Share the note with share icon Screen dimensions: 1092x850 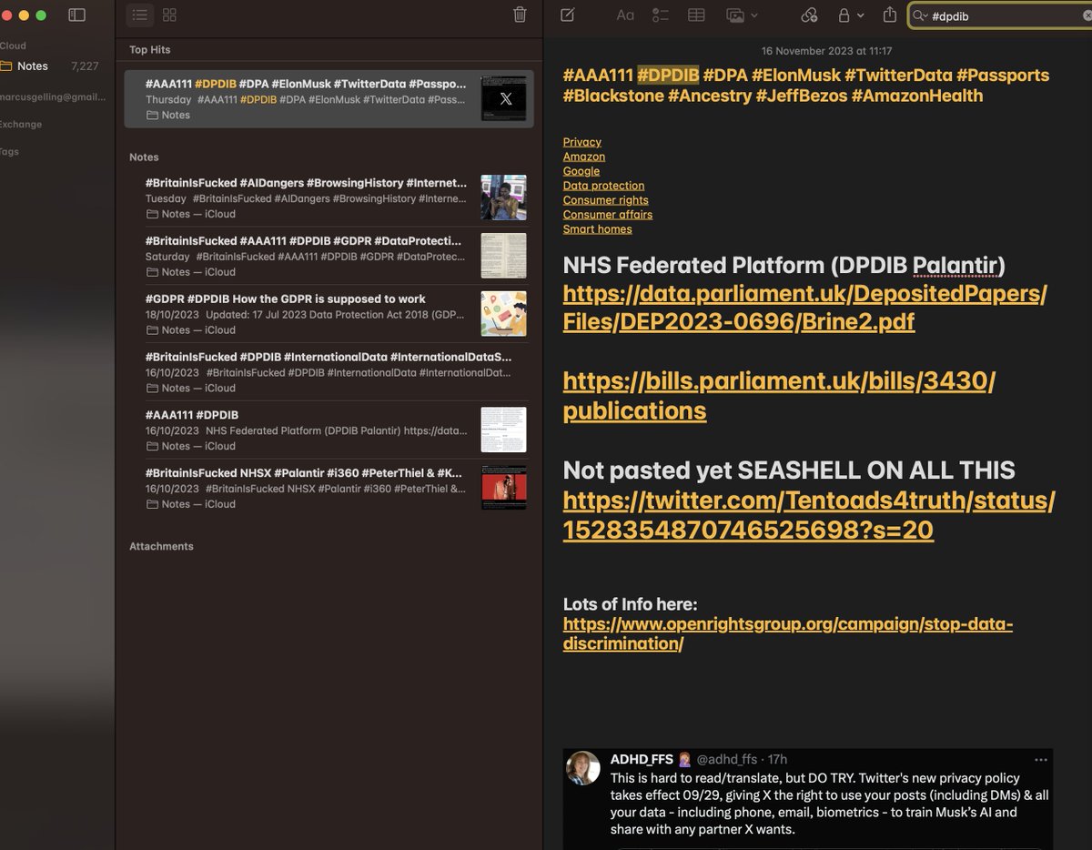(889, 15)
